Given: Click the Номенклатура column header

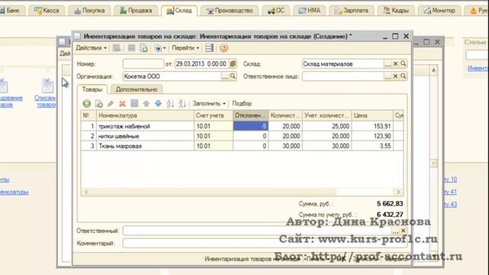Looking at the screenshot, I should click(145, 115).
